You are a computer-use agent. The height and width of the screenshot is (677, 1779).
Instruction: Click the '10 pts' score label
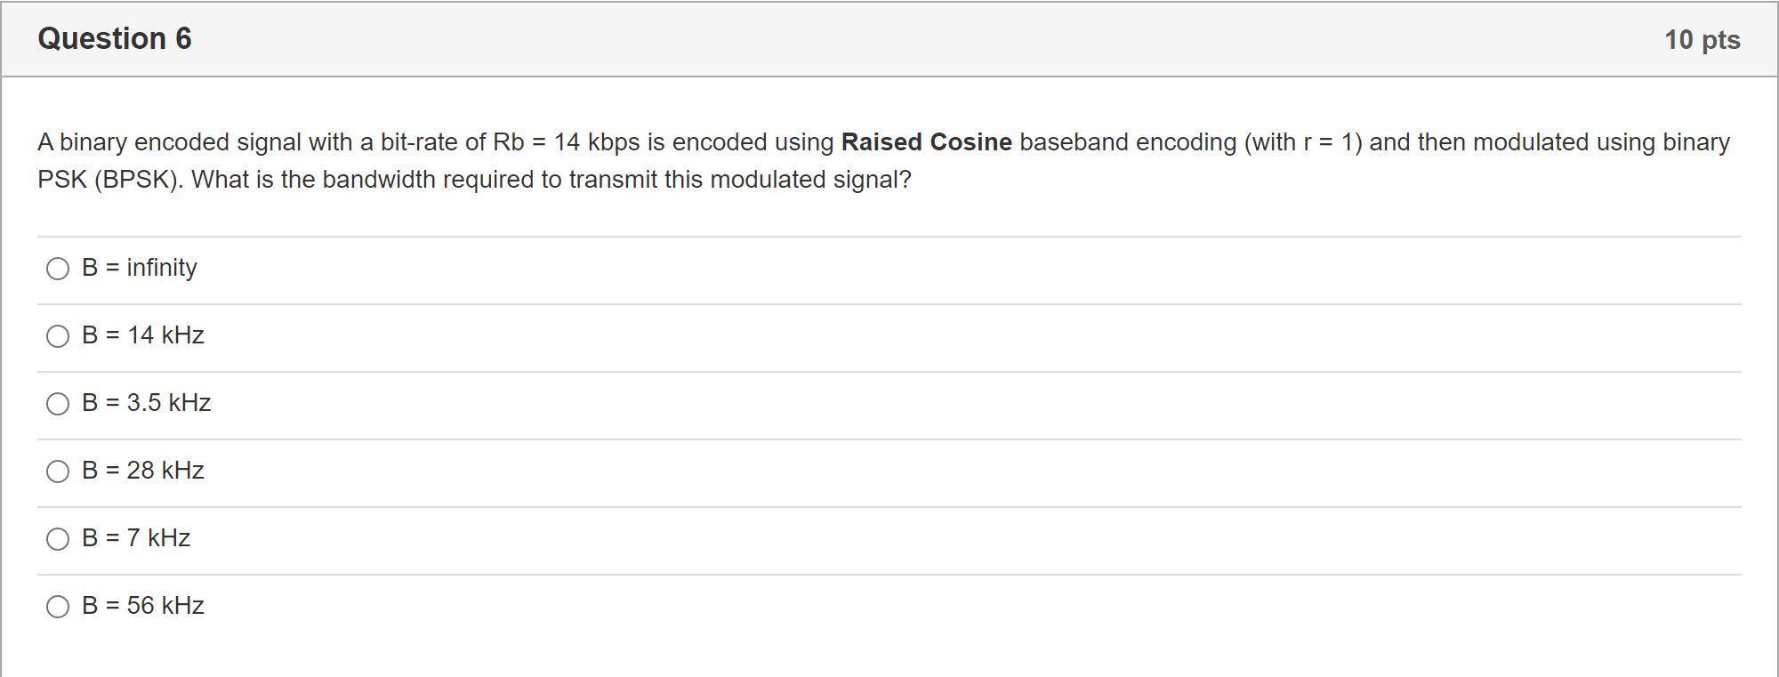click(x=1703, y=40)
